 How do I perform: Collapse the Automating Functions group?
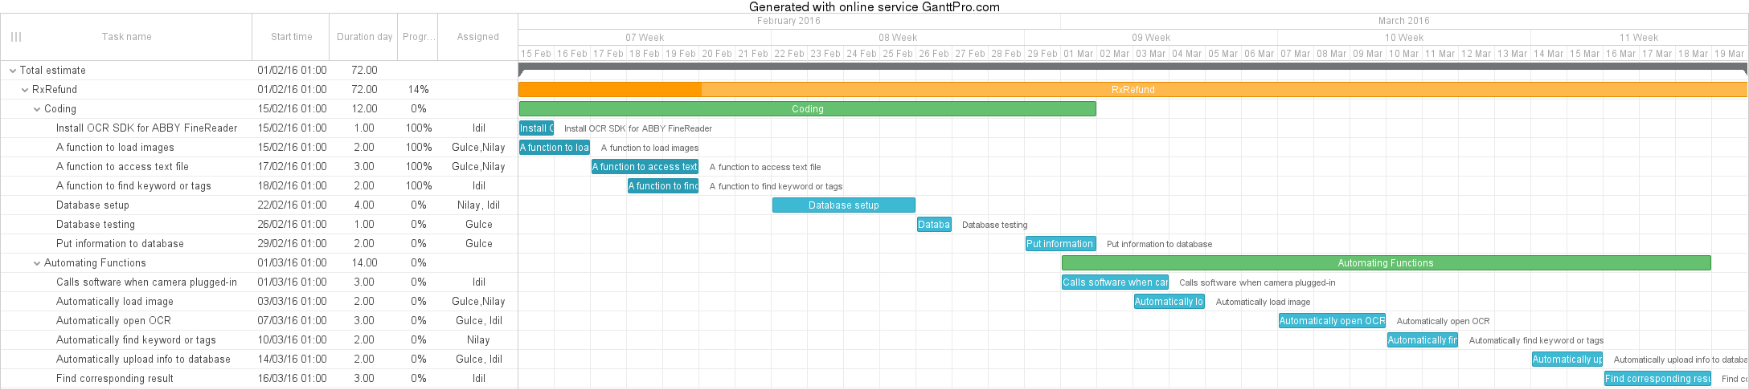[37, 263]
